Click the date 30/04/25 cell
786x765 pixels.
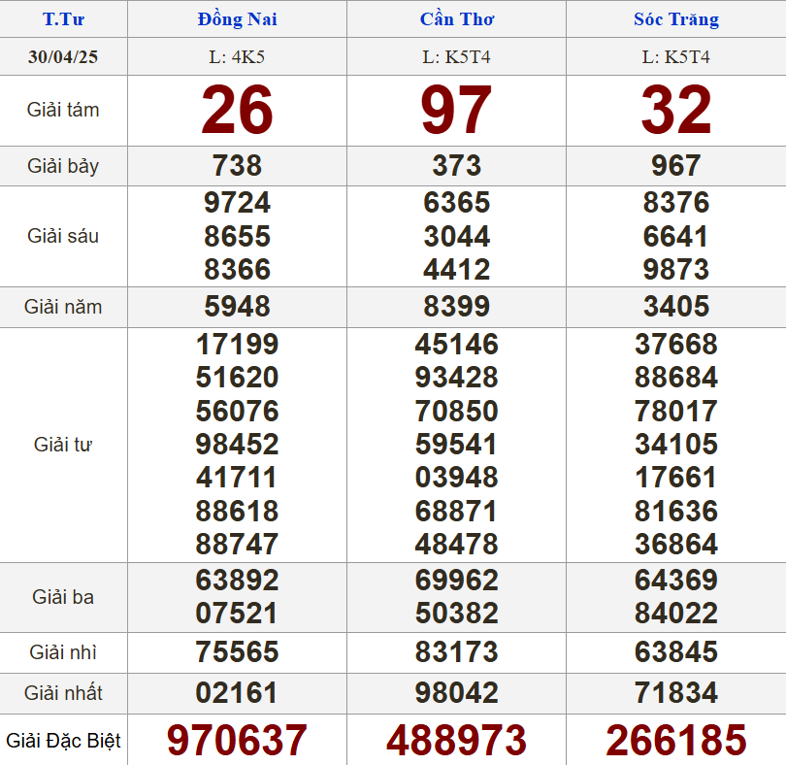point(63,56)
